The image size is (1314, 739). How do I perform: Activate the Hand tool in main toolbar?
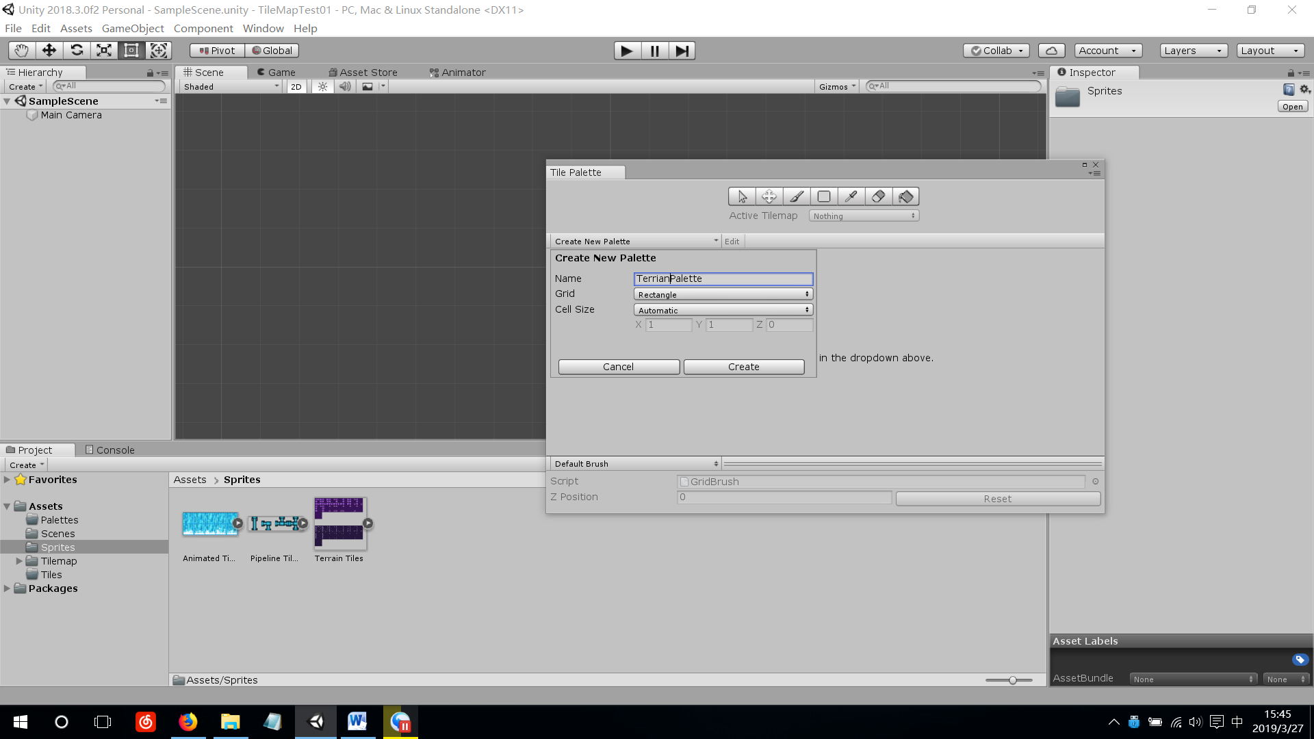click(x=22, y=51)
